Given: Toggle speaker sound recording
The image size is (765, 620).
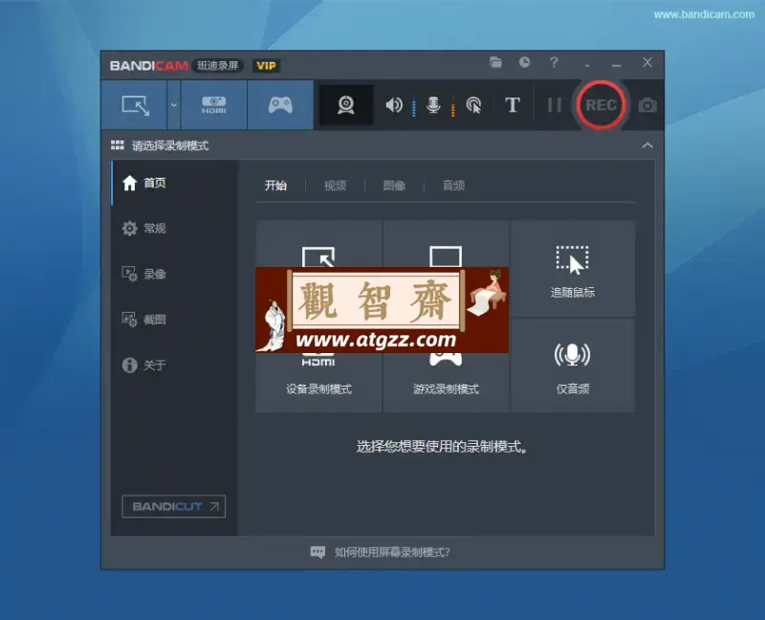Looking at the screenshot, I should (x=394, y=105).
